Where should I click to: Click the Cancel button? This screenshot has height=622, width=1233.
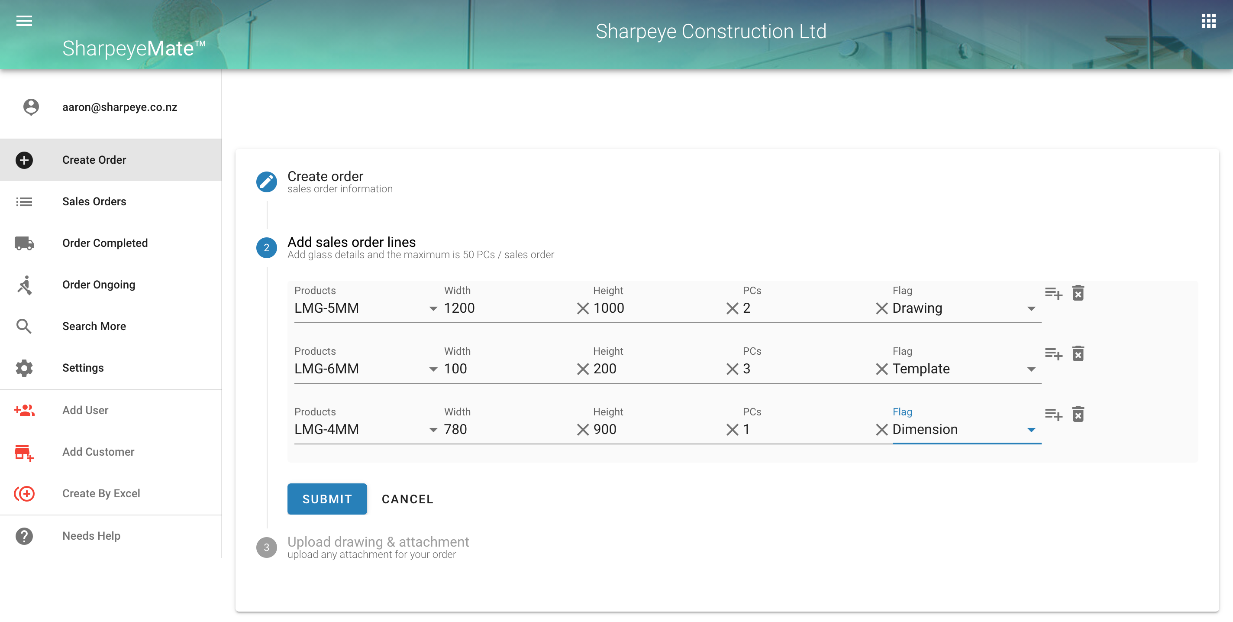[x=407, y=499]
